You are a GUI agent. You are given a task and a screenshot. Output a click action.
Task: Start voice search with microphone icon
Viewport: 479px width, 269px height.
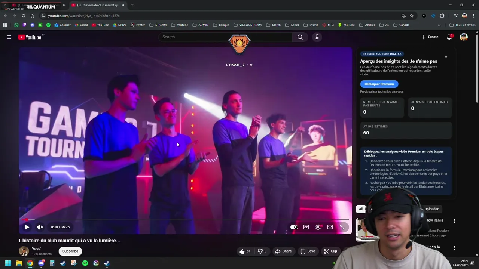click(317, 37)
